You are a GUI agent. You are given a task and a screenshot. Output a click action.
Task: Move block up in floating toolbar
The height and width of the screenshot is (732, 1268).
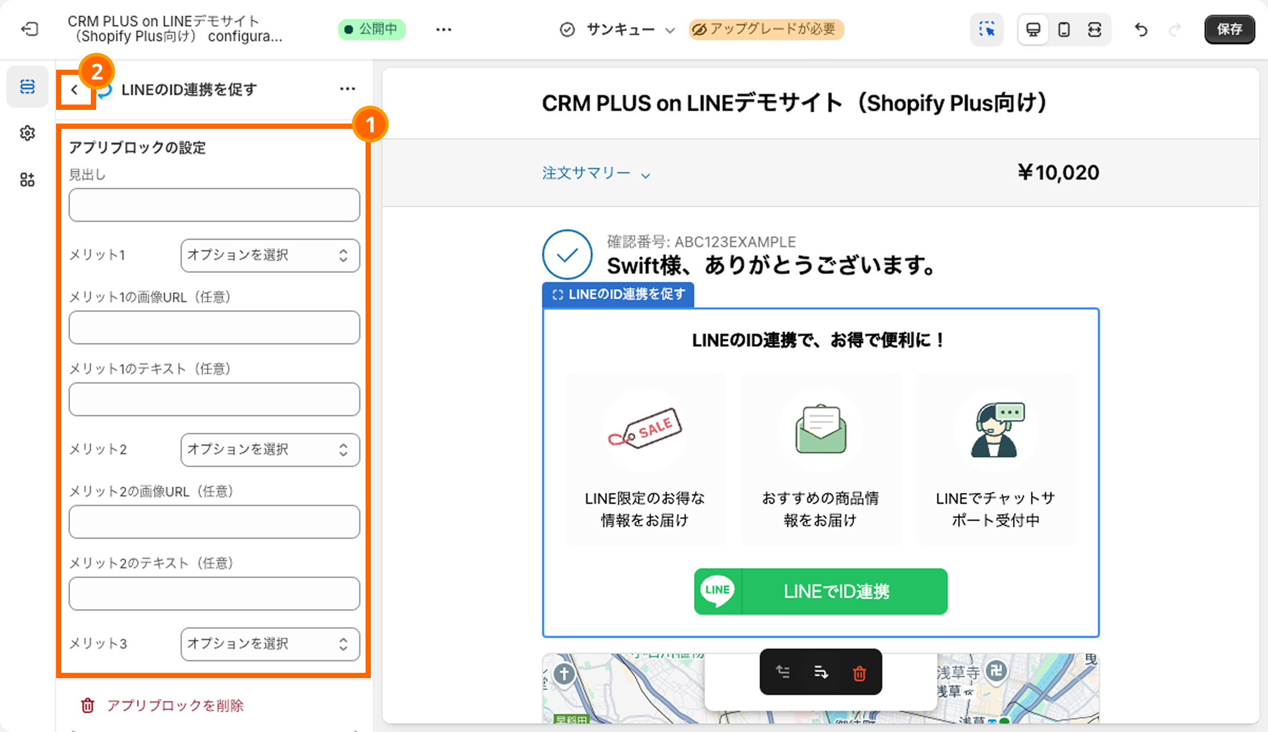coord(783,672)
